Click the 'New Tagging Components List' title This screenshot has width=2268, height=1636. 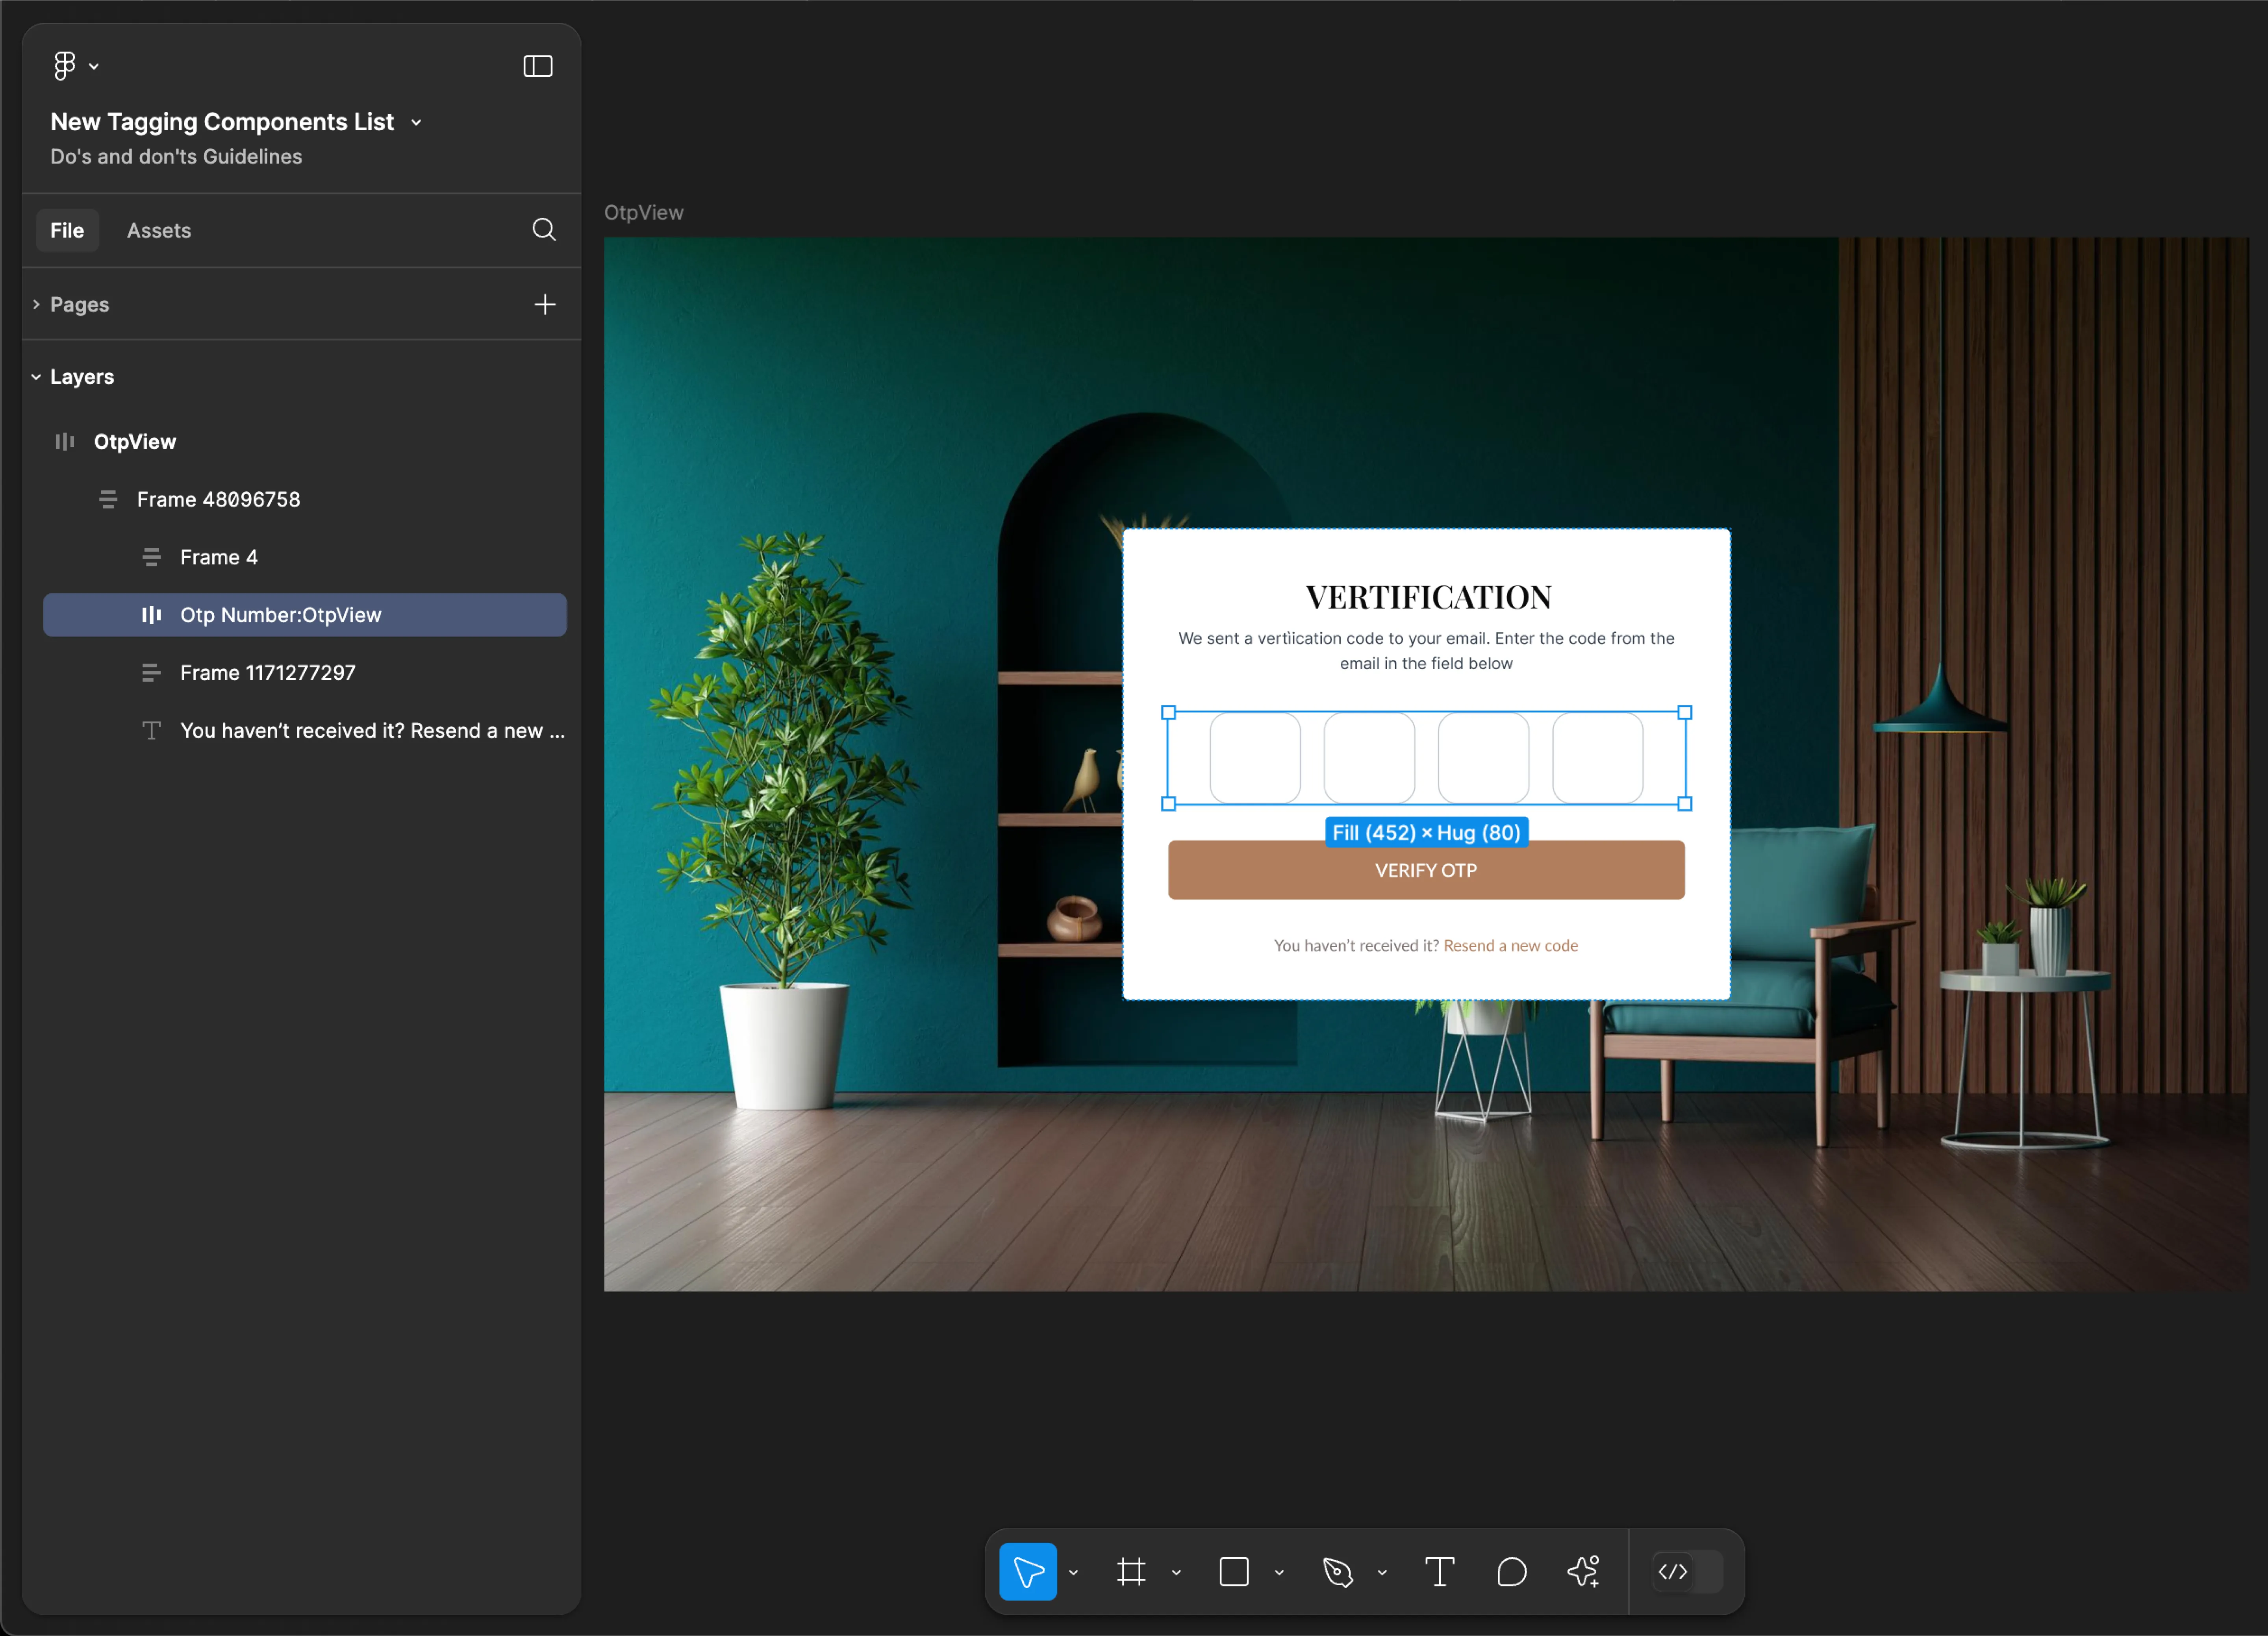[222, 122]
